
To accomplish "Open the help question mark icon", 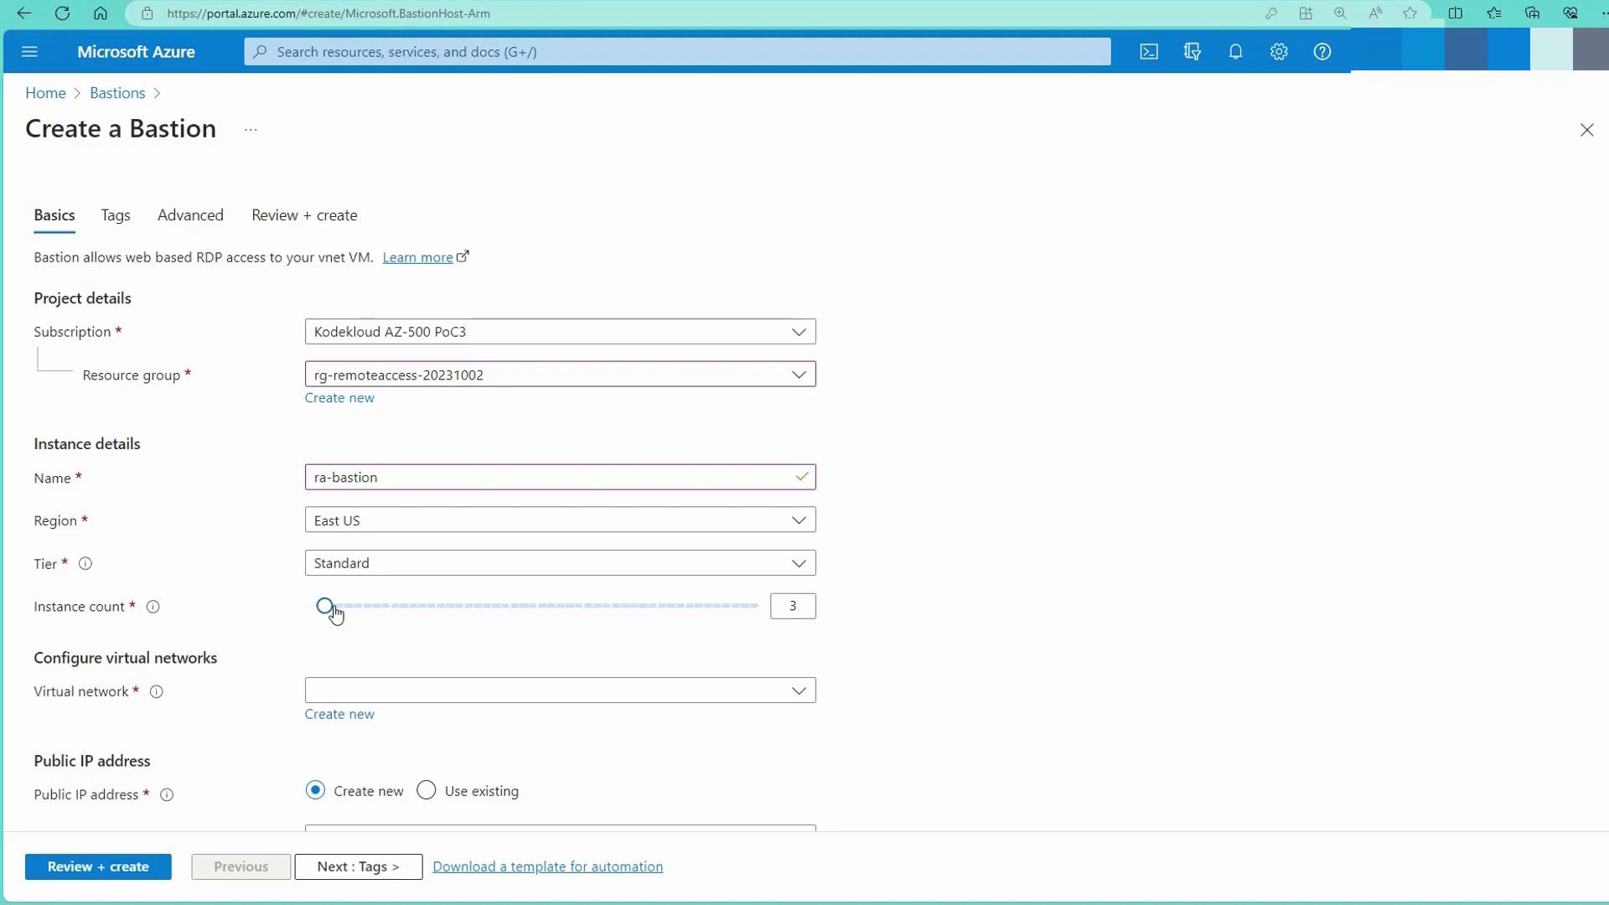I will (x=1322, y=52).
